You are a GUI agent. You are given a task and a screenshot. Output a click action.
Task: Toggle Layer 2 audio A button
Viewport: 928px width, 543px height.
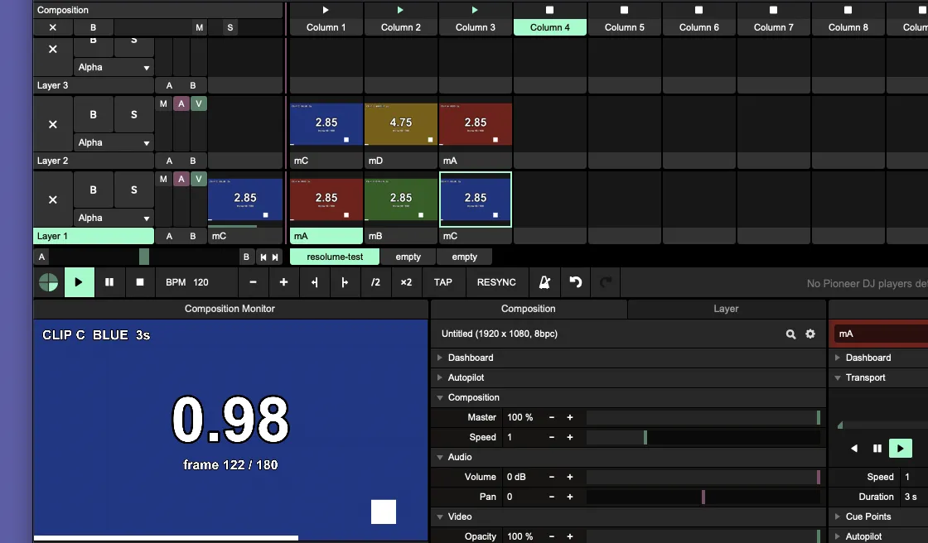click(x=181, y=103)
